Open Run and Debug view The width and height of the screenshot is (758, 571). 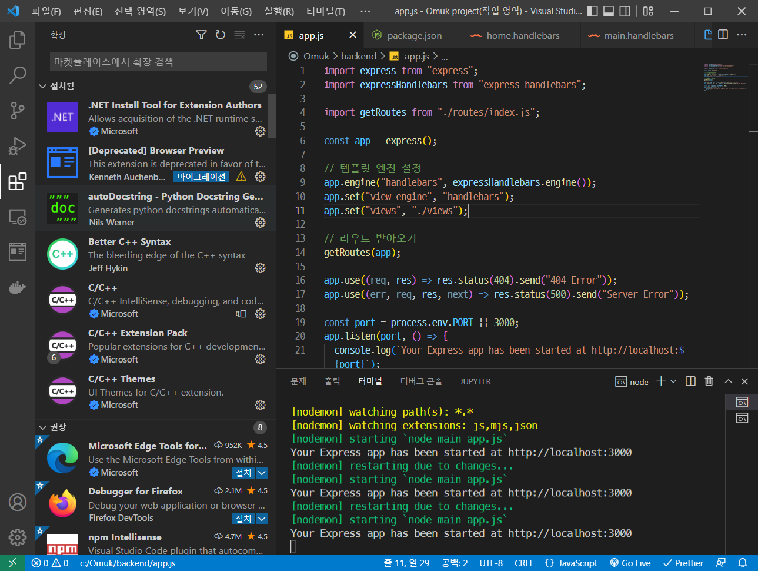(x=18, y=145)
